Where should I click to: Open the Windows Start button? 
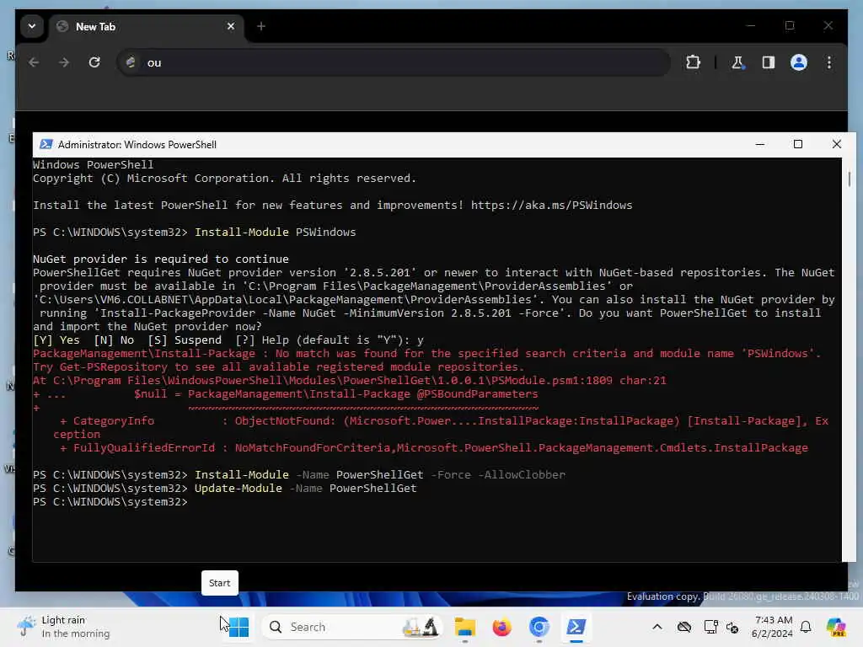point(239,627)
